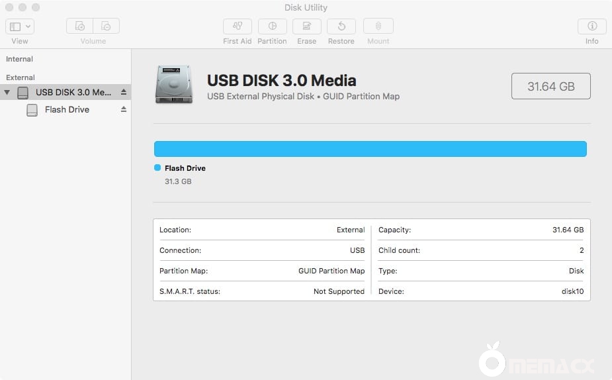Open the View sidebar dropdown
Screen dimensions: 612x380
coord(20,26)
